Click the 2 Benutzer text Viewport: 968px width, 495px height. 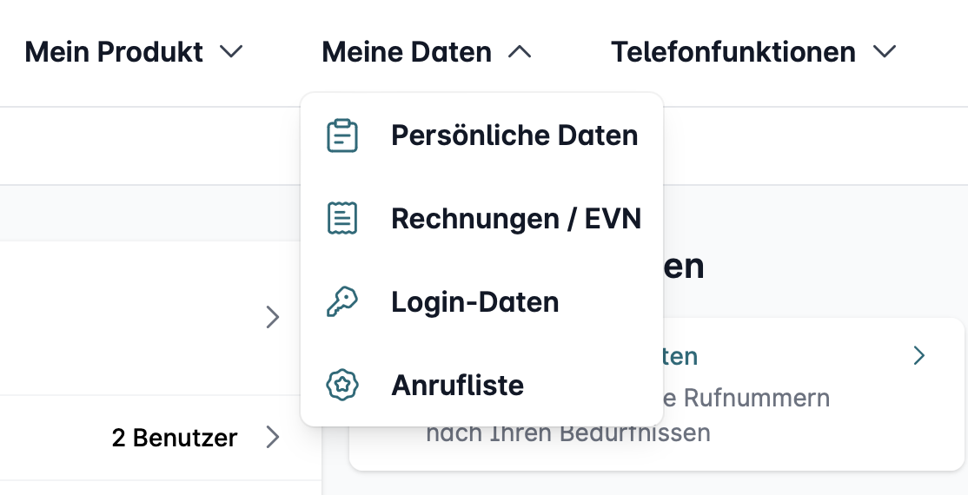175,438
